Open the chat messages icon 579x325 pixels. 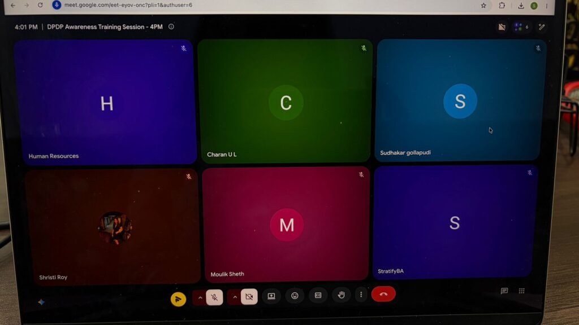pos(504,291)
